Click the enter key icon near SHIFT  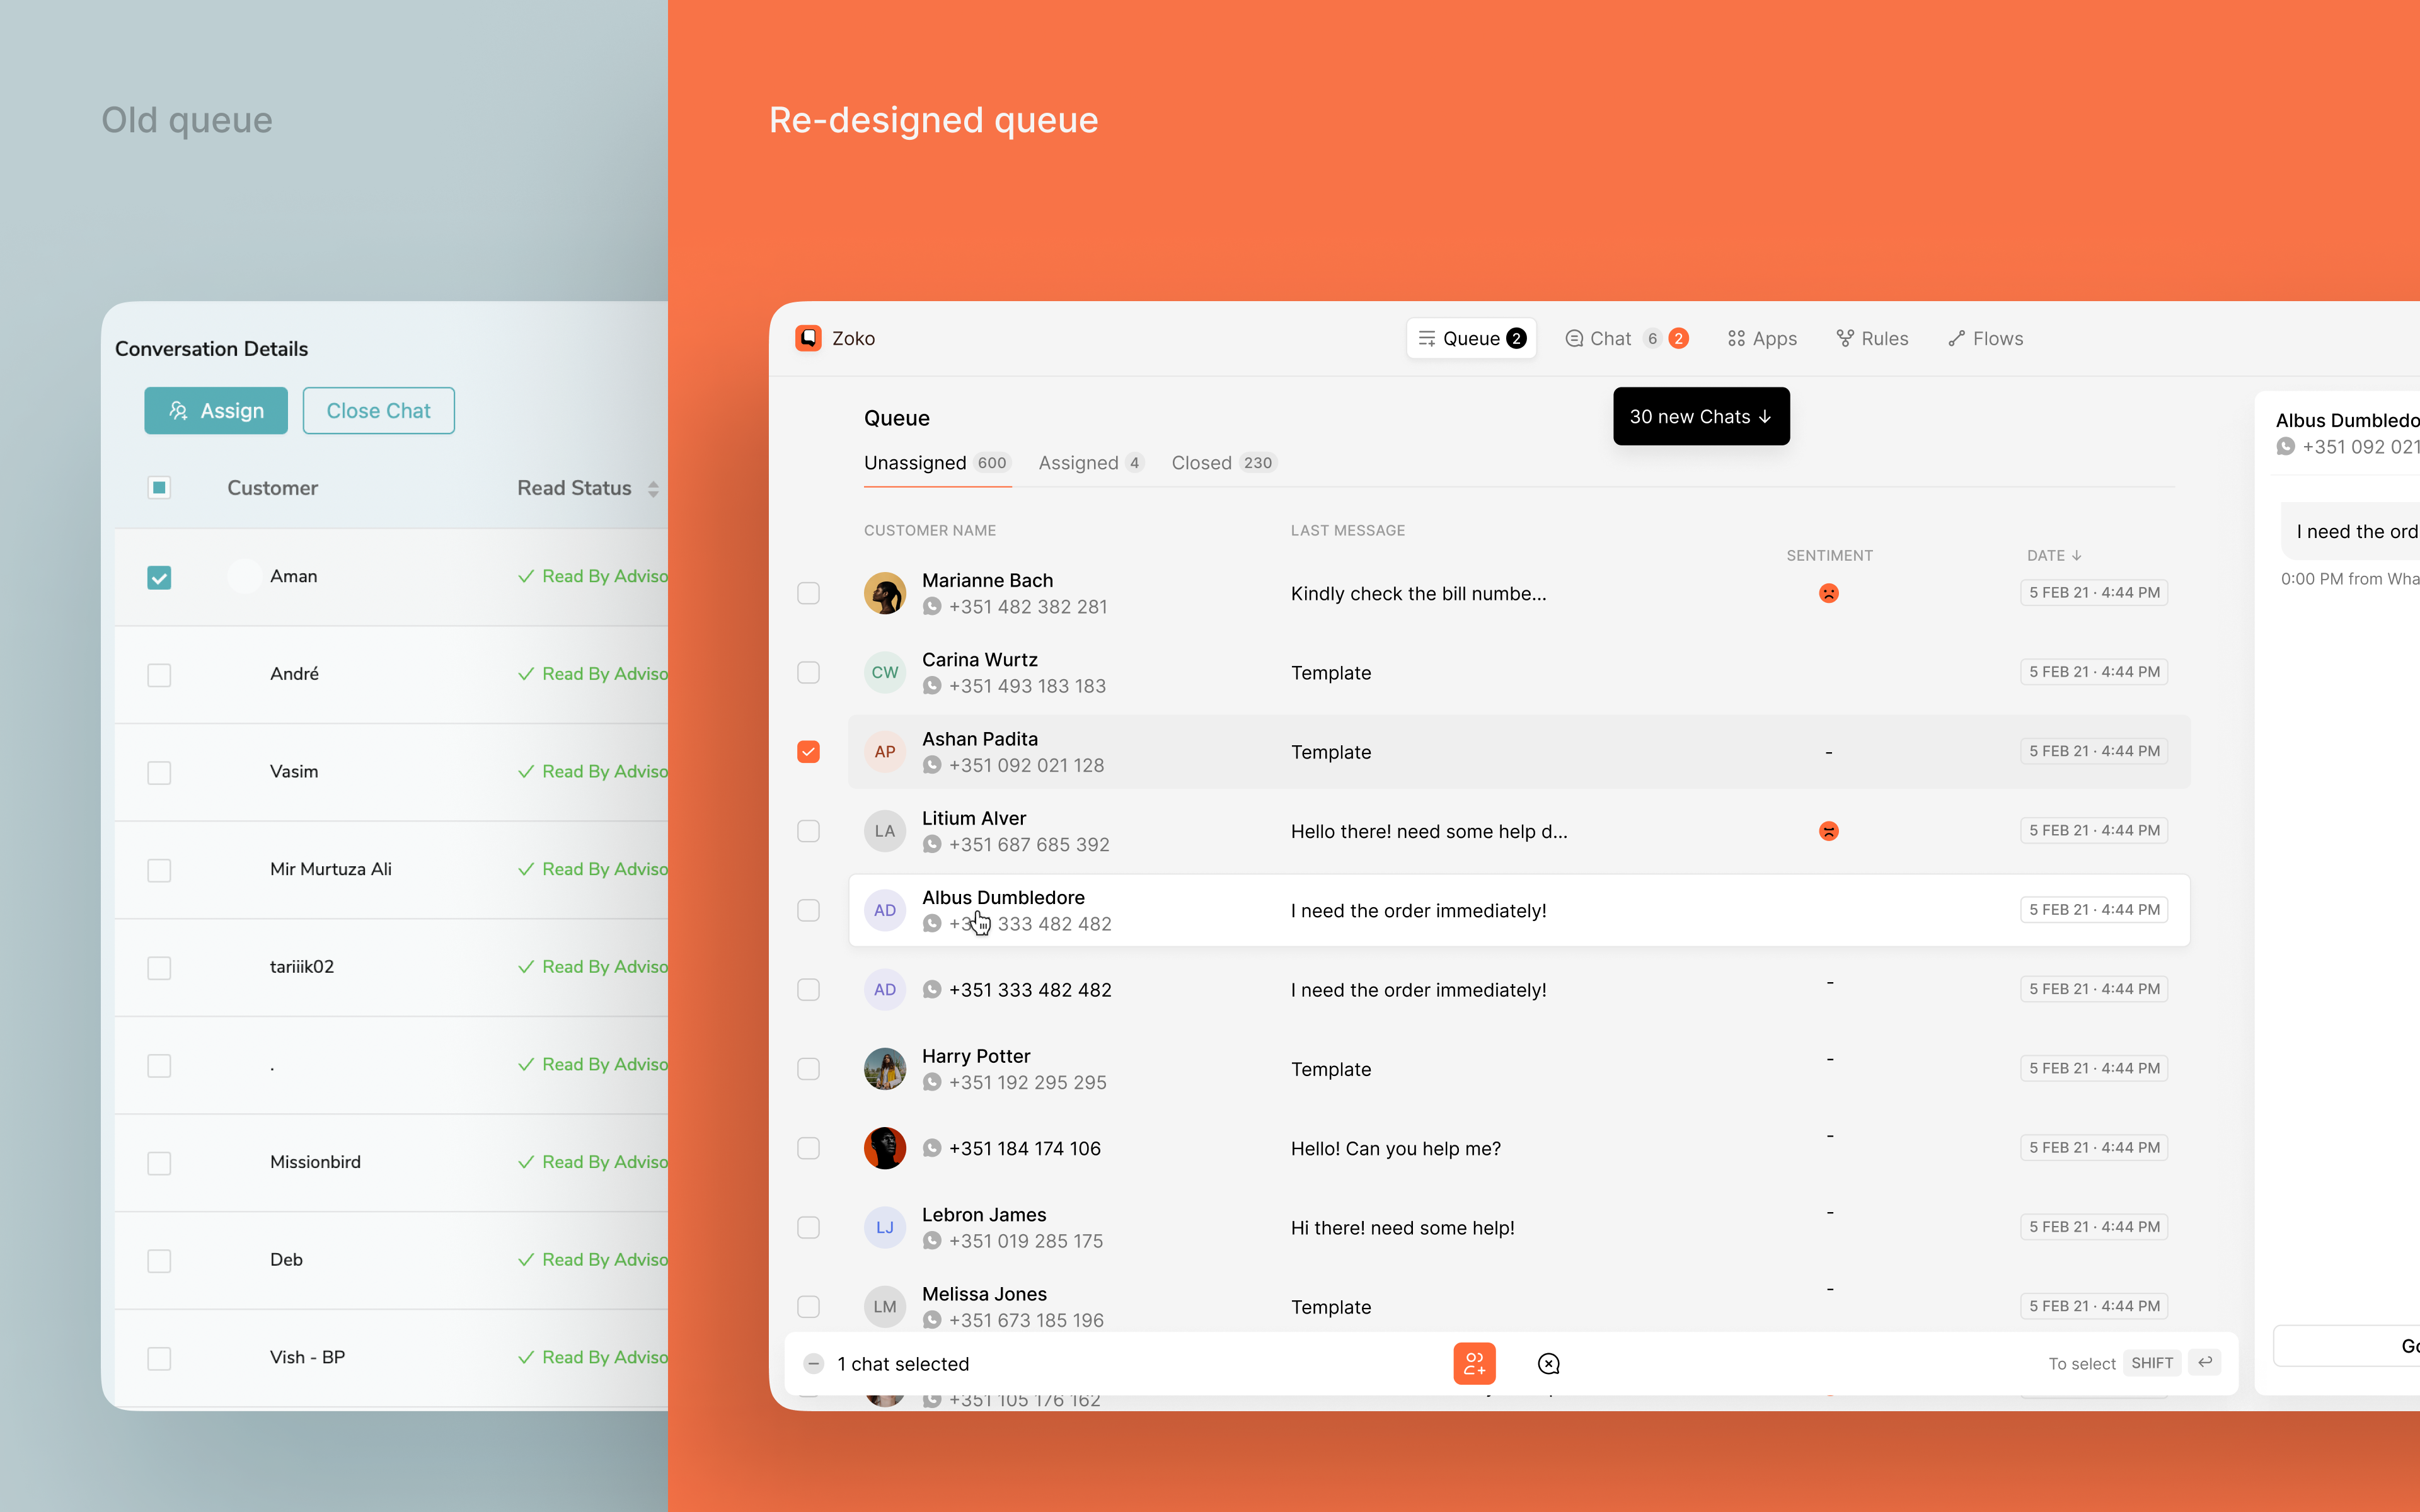pos(2204,1362)
